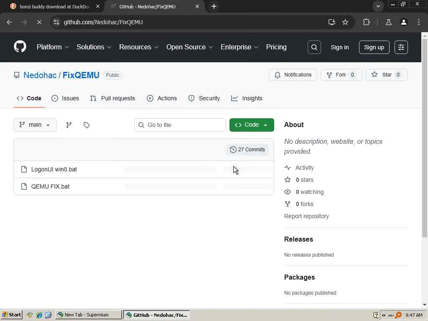Expand the Enterprise menu
The width and height of the screenshot is (428, 321).
[x=239, y=47]
